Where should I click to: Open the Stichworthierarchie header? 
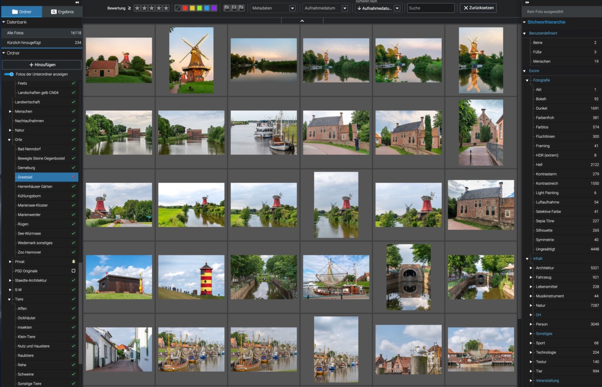[546, 22]
